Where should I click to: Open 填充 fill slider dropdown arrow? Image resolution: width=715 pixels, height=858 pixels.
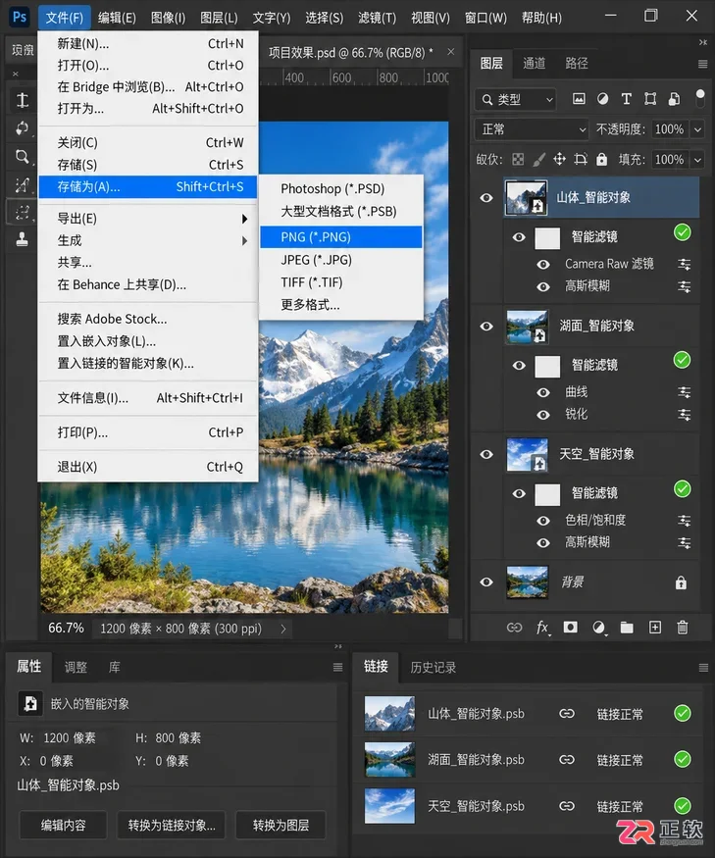pos(697,160)
